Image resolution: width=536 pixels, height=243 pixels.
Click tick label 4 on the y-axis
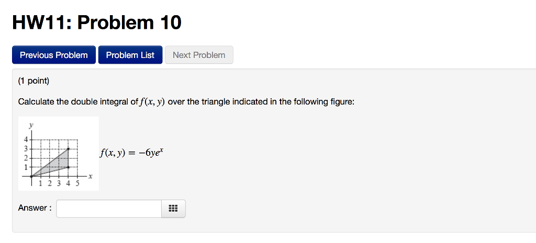tap(24, 140)
